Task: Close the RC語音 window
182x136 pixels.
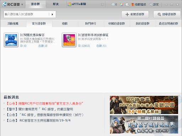Action: click(x=177, y=5)
